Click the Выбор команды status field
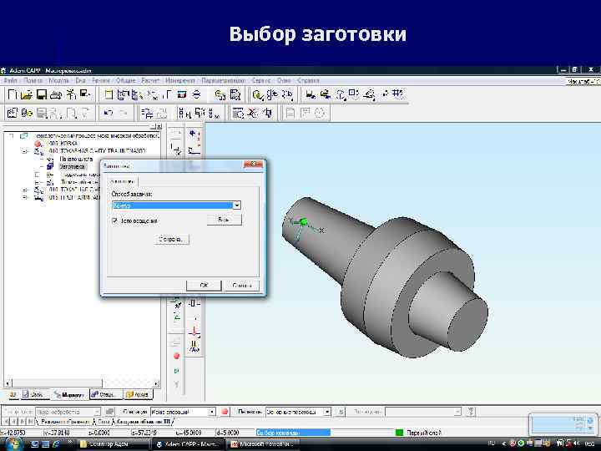Viewport: 601px width, 451px height. 293,433
